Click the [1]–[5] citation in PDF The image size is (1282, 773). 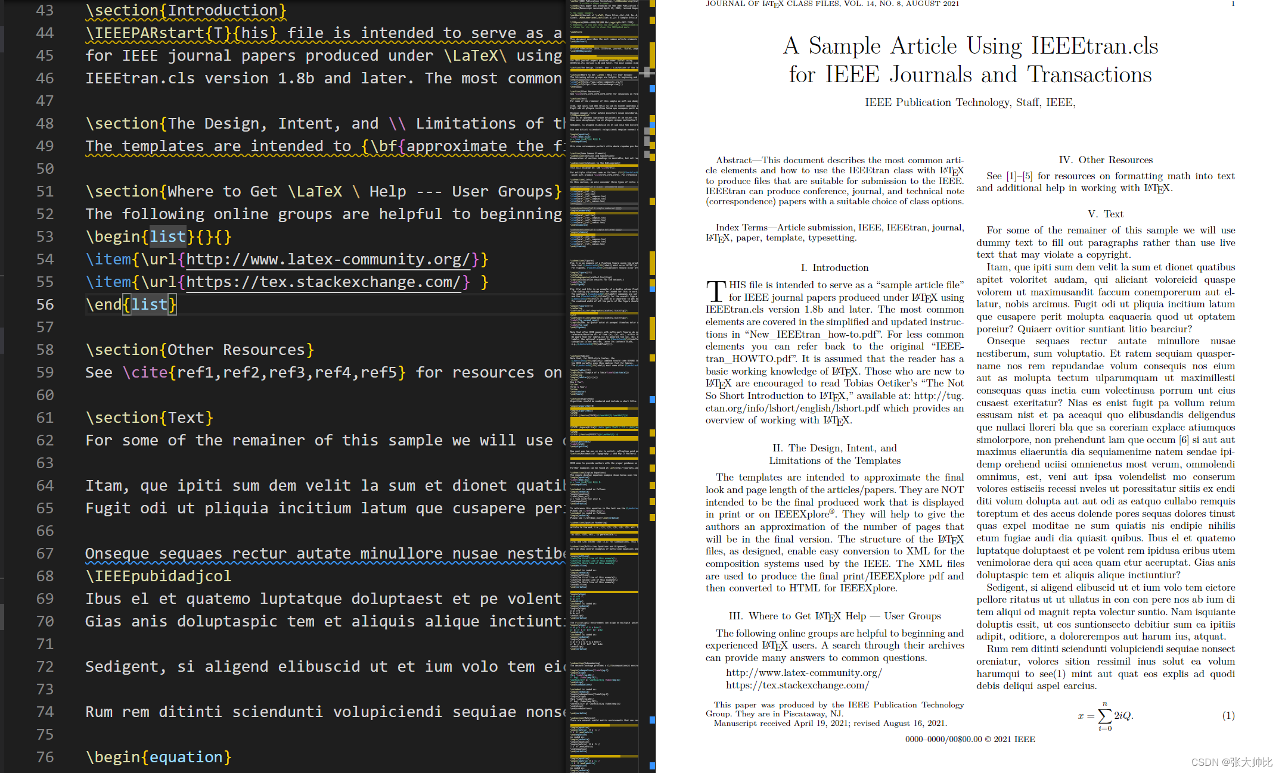click(x=1020, y=176)
